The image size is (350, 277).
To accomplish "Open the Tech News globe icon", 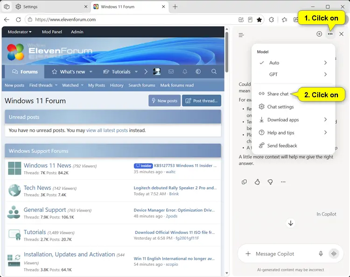I will 14,190.
